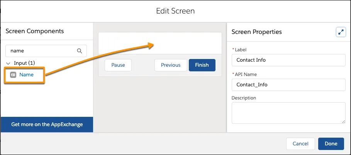Click the Screen Properties heading

[x=256, y=32]
